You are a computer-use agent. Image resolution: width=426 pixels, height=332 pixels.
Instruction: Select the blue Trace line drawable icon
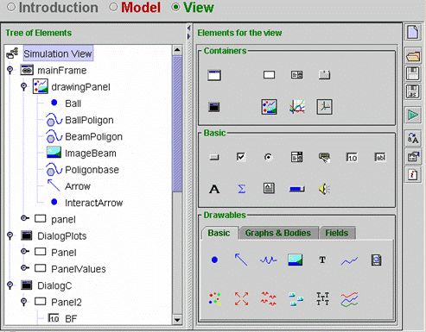pyautogui.click(x=349, y=261)
